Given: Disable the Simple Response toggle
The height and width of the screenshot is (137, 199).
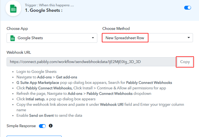Looking at the screenshot, I should point(42,126).
